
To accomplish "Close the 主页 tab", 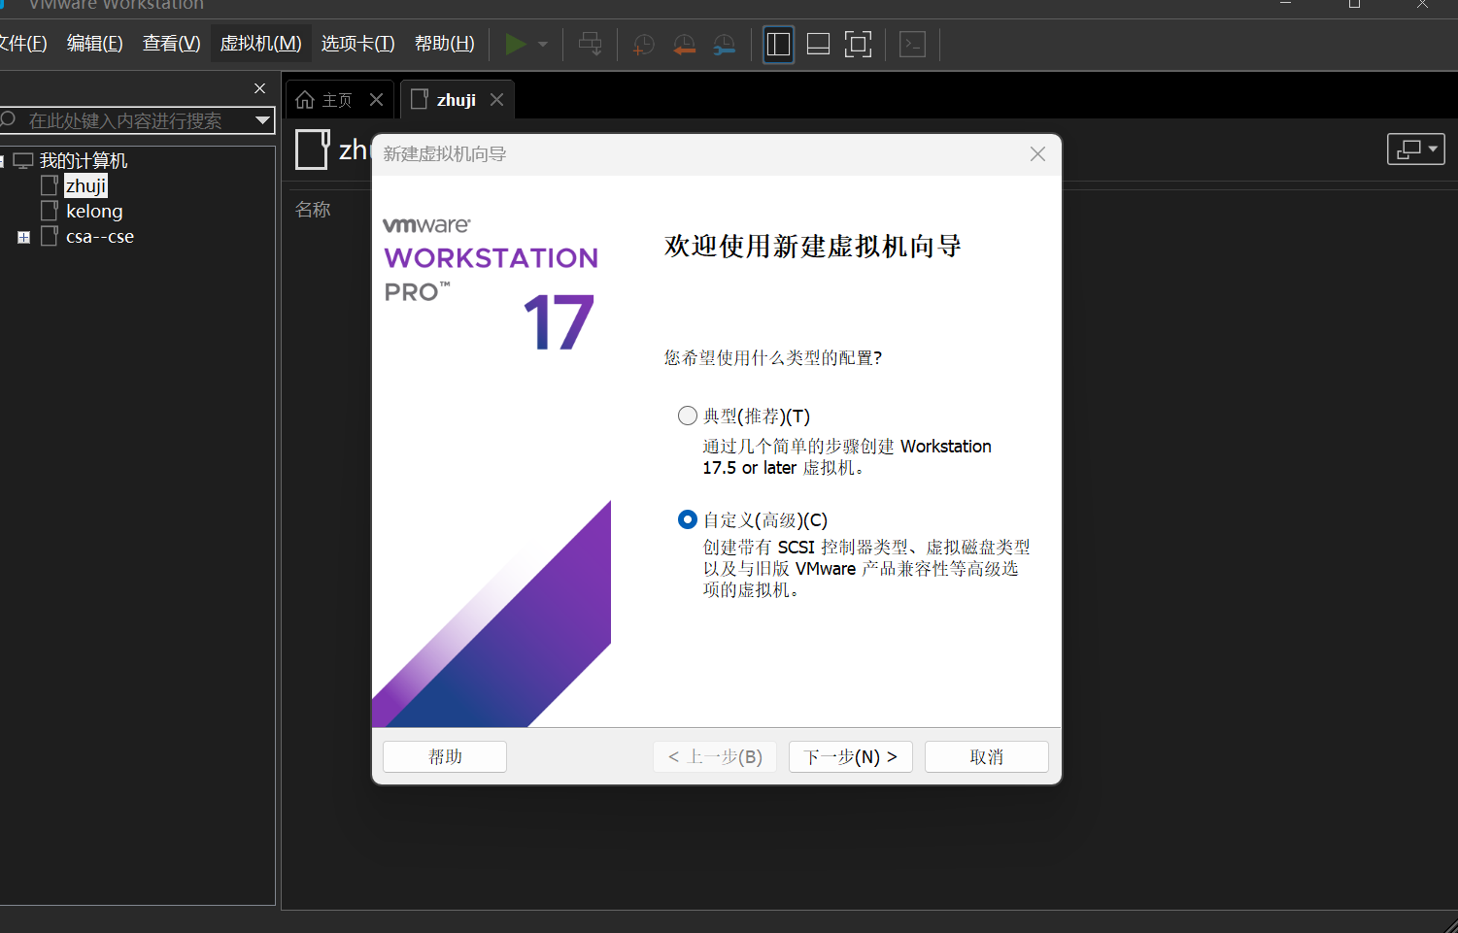I will click(377, 100).
